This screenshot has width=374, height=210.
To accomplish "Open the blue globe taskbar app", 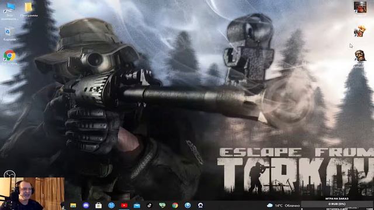I will 188,205.
